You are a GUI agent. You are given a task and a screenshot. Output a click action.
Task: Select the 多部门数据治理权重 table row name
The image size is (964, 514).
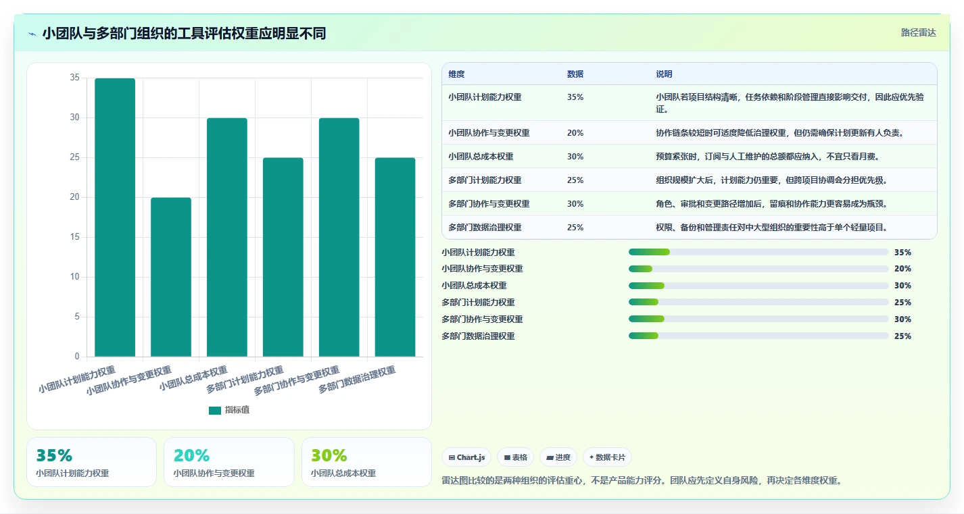(485, 228)
